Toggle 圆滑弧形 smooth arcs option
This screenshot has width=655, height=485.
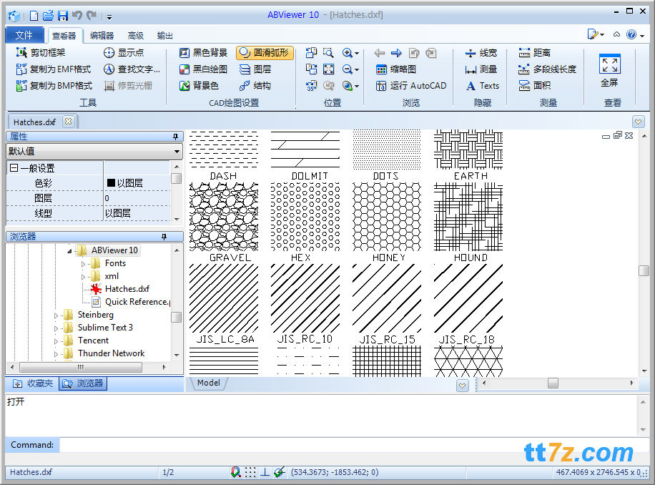[265, 53]
